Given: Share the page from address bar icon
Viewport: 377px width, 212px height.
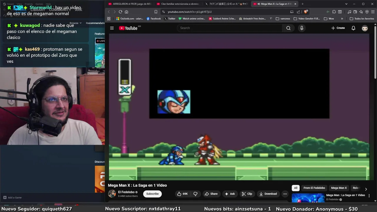Looking at the screenshot, I should 298,12.
